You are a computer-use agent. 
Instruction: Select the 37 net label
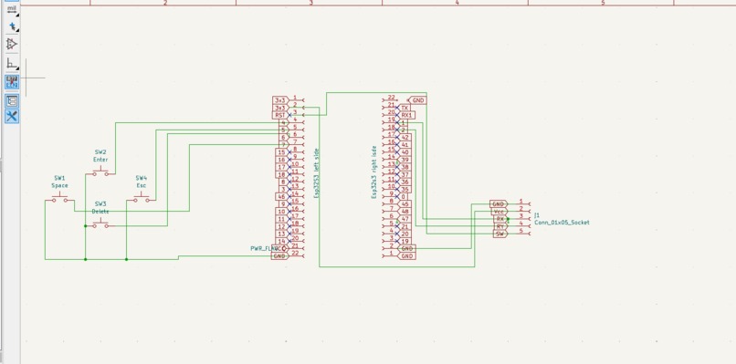[x=405, y=174]
